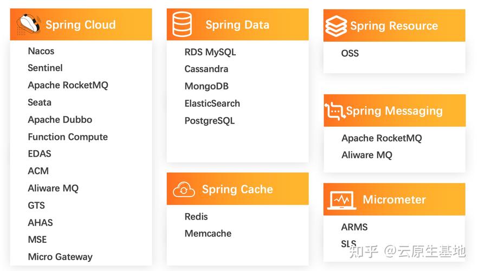
Task: Click the Micro Gateway entry
Action: 60,257
